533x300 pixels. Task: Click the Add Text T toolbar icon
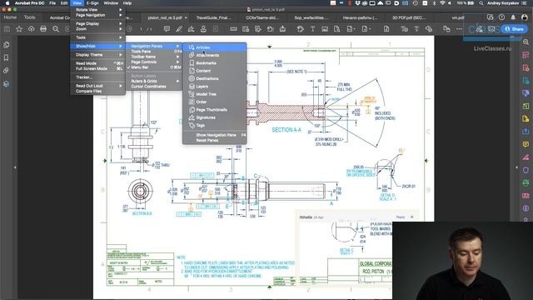pos(312,29)
